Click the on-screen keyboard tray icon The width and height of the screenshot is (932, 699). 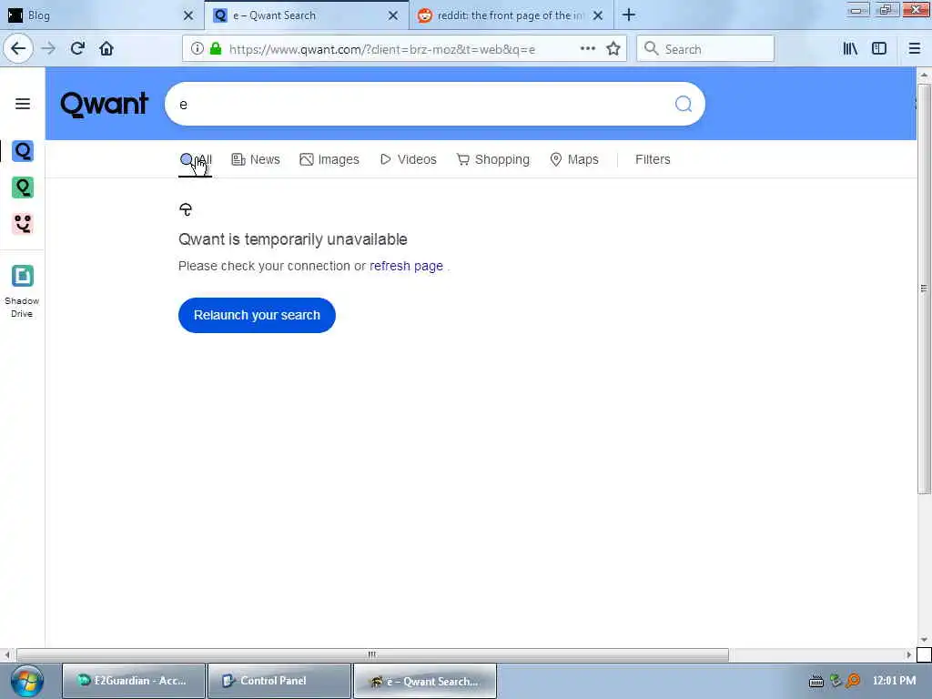[x=816, y=681]
